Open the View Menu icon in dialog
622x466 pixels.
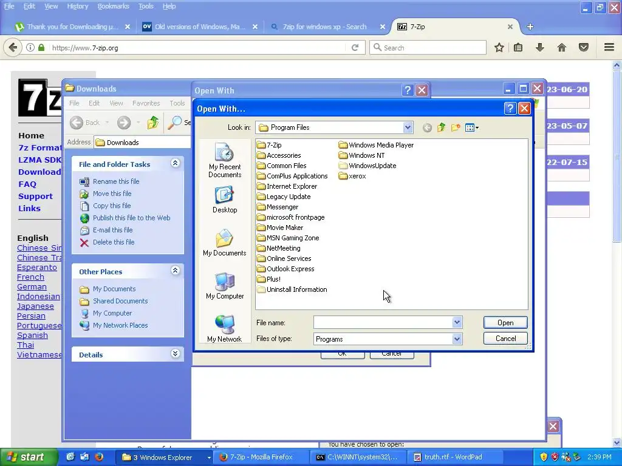click(471, 127)
